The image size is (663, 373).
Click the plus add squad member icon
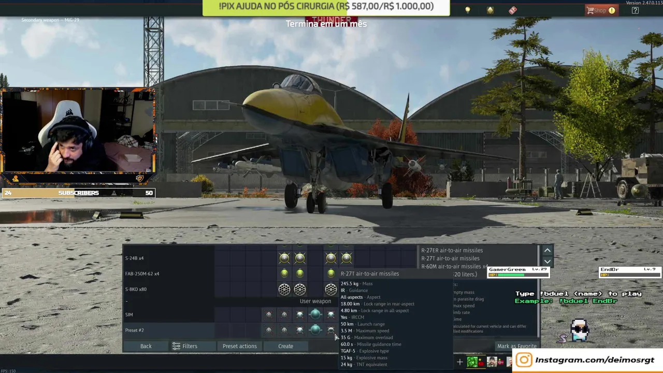(x=459, y=362)
